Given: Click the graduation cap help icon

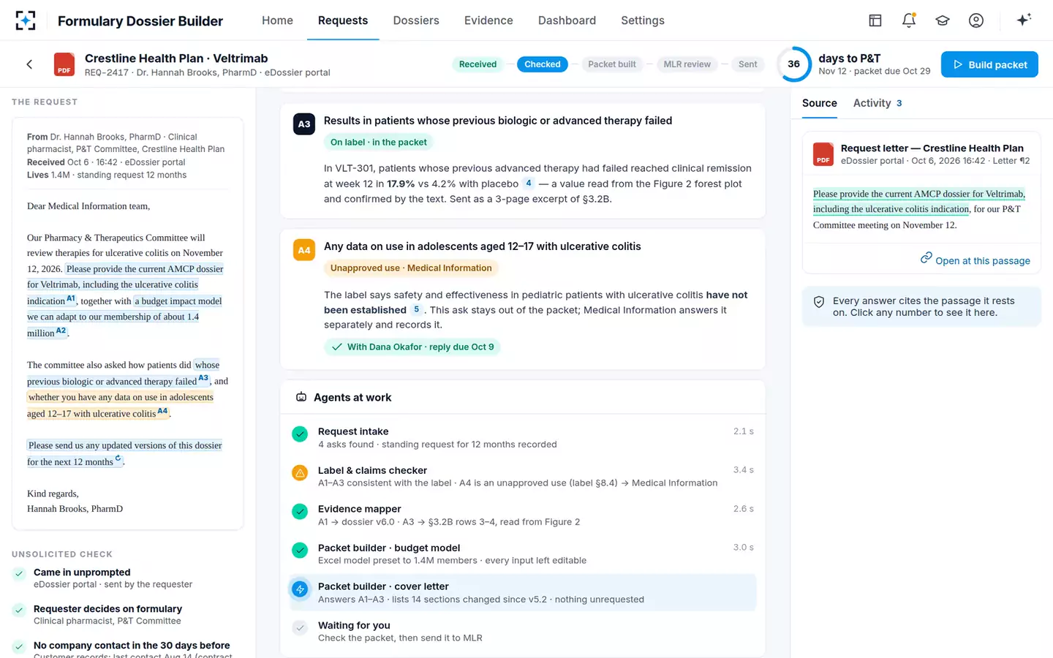Looking at the screenshot, I should coord(943,20).
